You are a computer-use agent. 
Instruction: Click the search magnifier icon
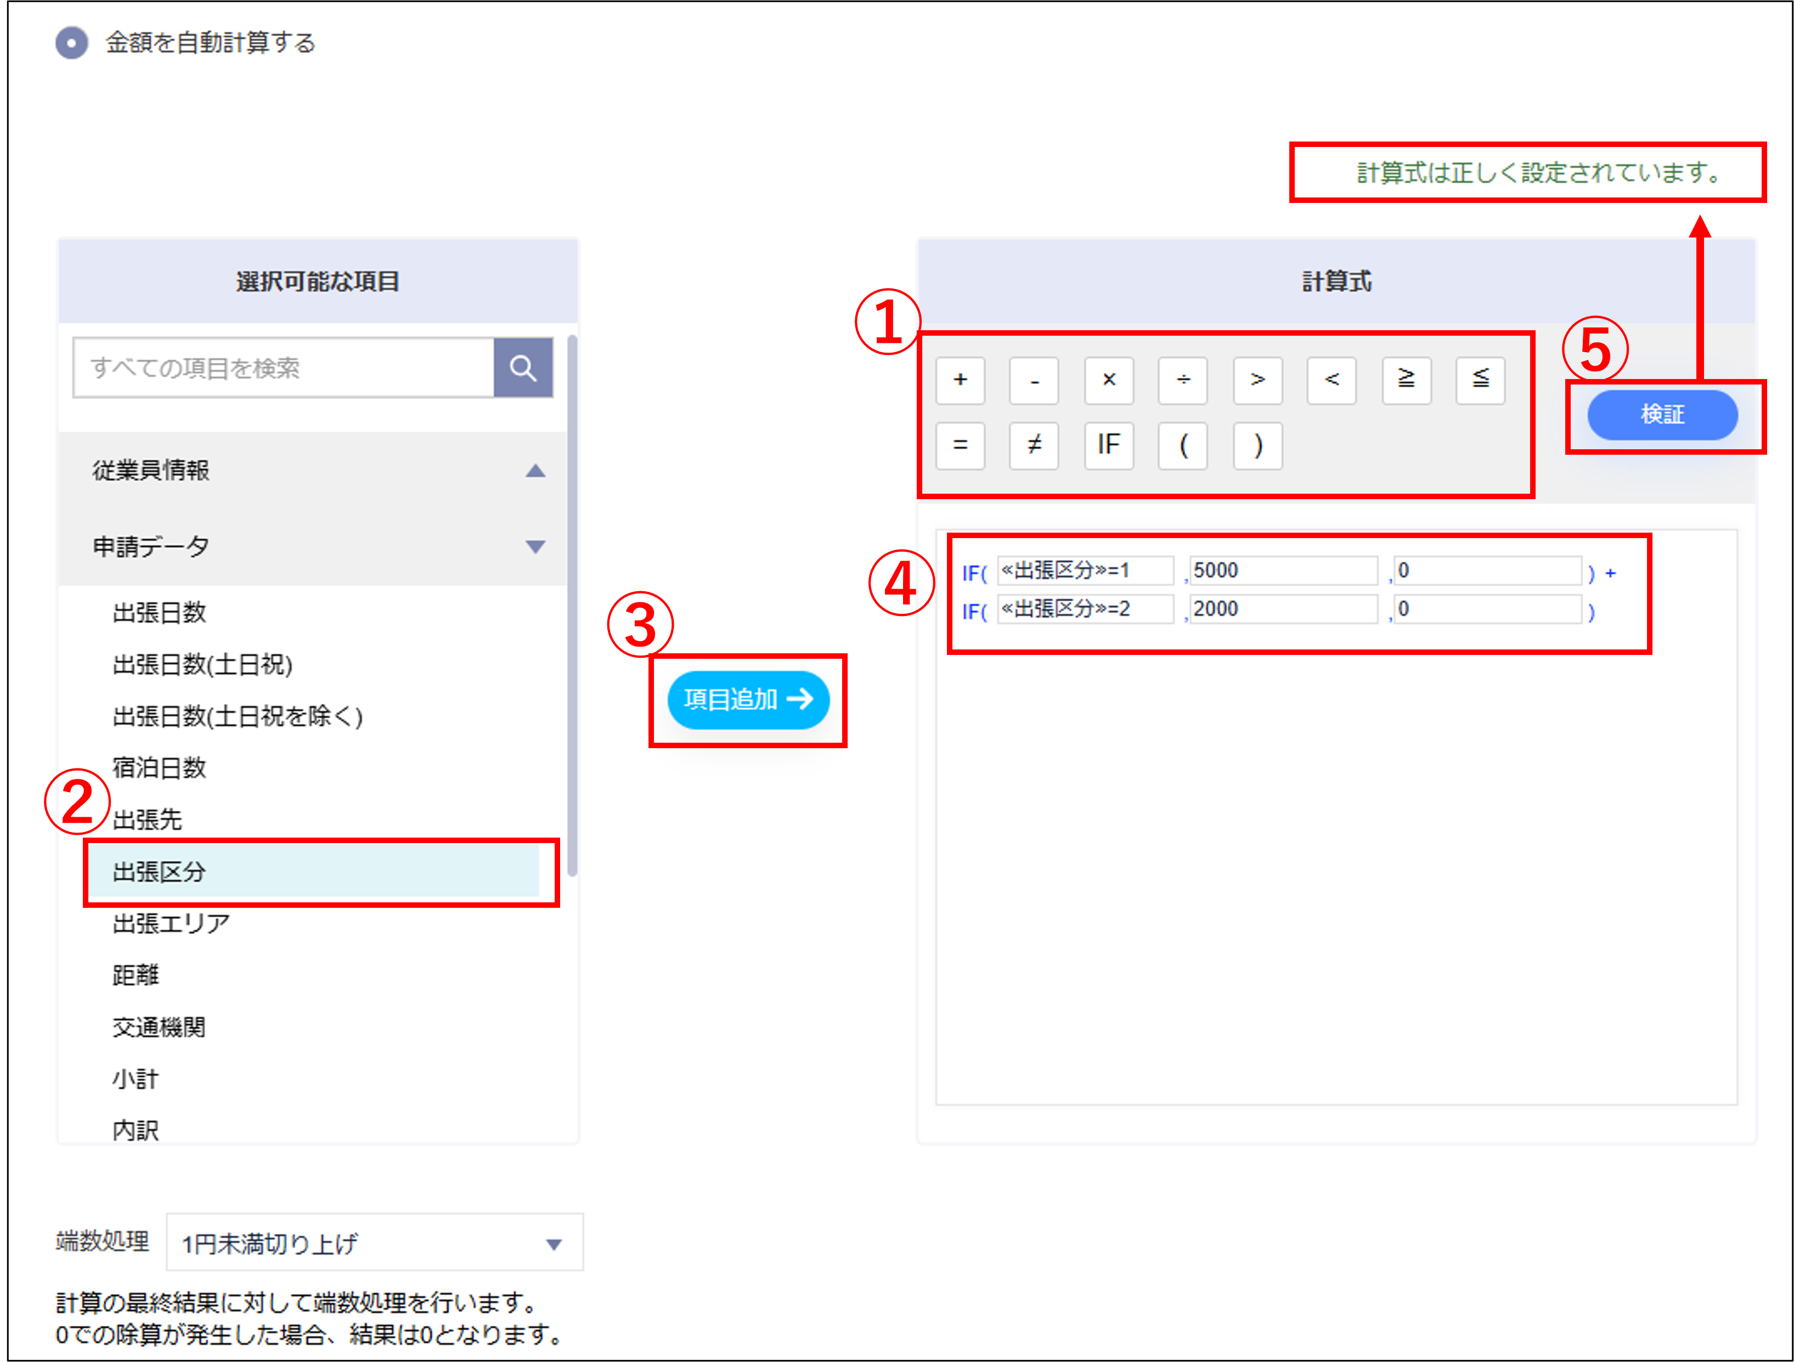click(x=523, y=368)
